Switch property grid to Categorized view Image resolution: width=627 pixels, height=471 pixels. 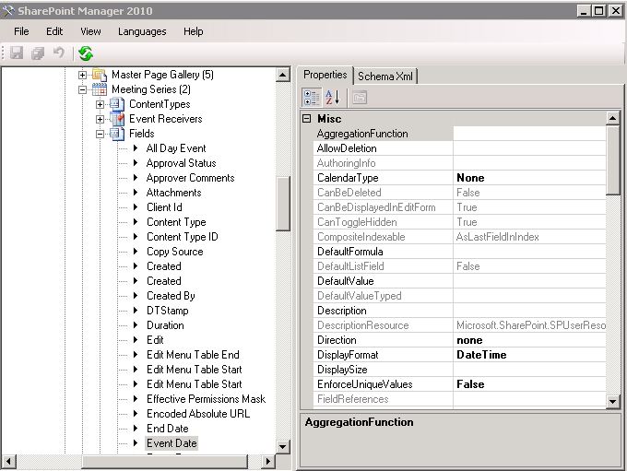coord(312,97)
